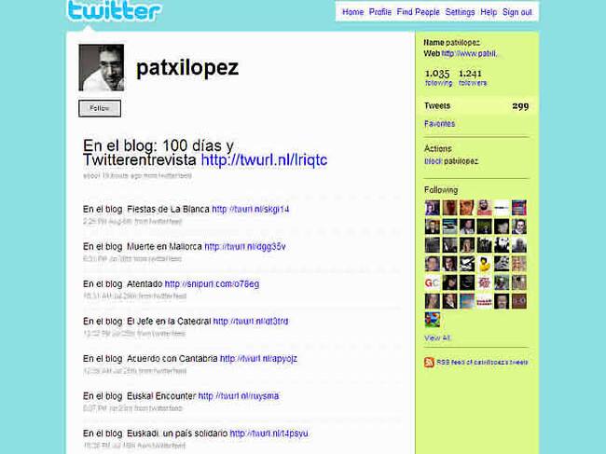The height and width of the screenshot is (454, 606).
Task: Open Favorites in the sidebar
Action: (x=439, y=123)
